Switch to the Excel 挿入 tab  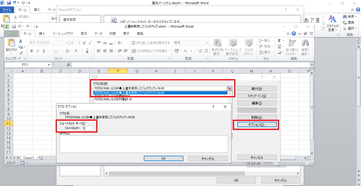point(42,34)
